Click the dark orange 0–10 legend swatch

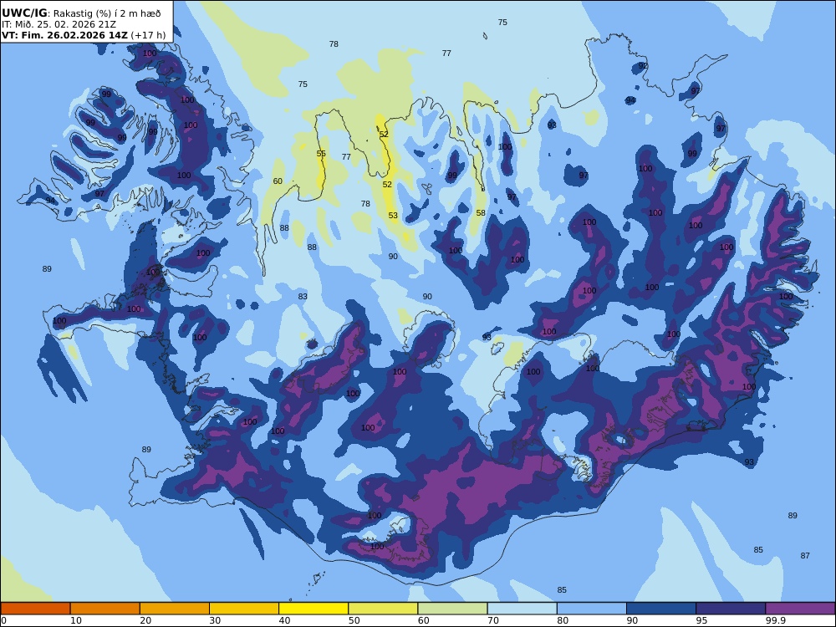click(x=35, y=609)
